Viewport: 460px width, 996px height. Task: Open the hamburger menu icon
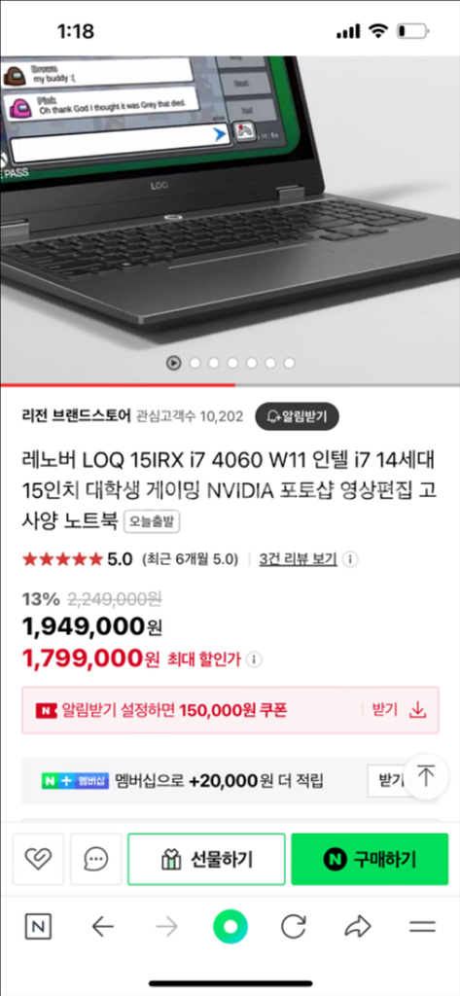point(422,927)
